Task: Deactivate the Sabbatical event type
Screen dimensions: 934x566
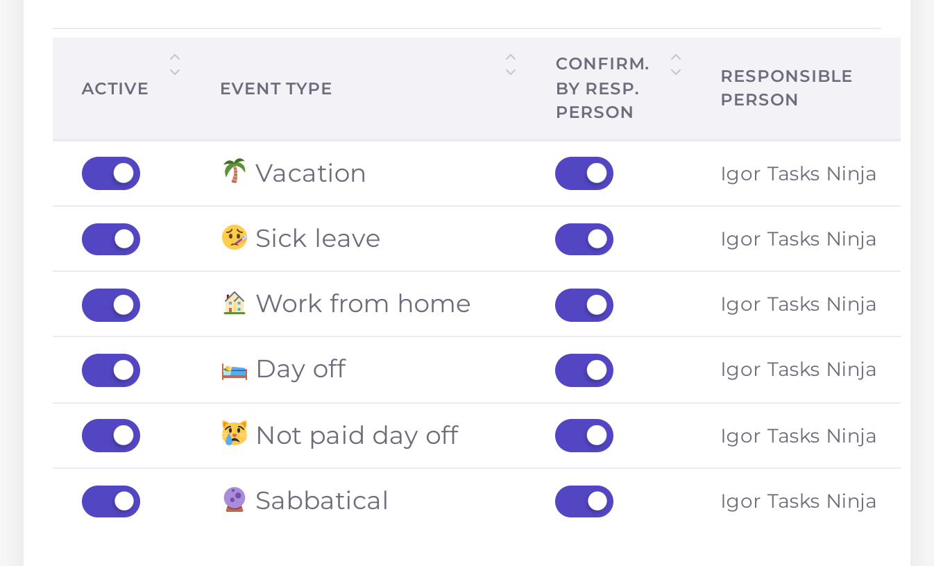Action: pyautogui.click(x=111, y=501)
